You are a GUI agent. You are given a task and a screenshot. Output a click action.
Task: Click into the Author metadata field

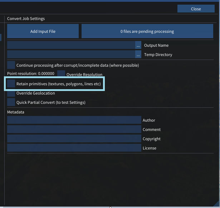tap(74, 120)
